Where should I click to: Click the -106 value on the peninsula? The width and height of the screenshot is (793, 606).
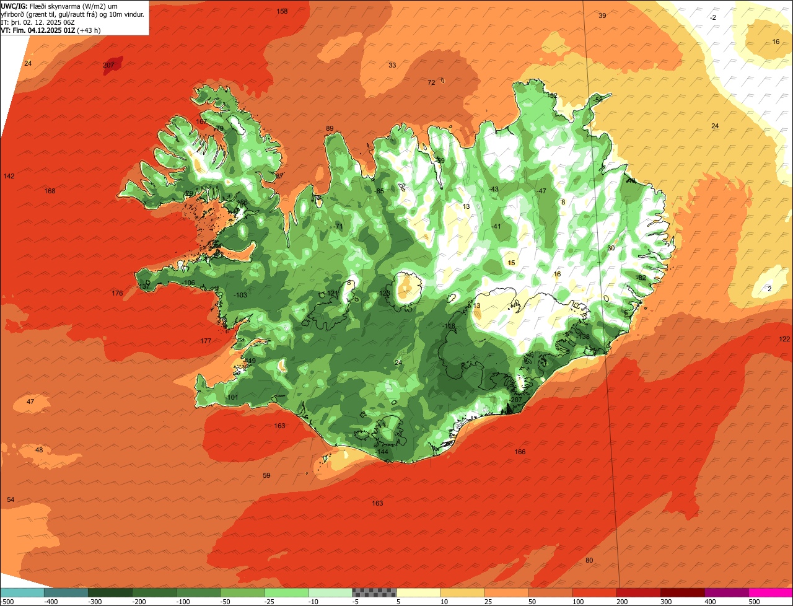pos(188,283)
